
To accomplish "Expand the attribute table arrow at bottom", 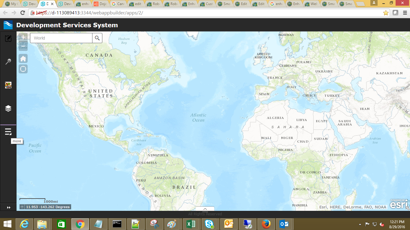I will coord(205,209).
